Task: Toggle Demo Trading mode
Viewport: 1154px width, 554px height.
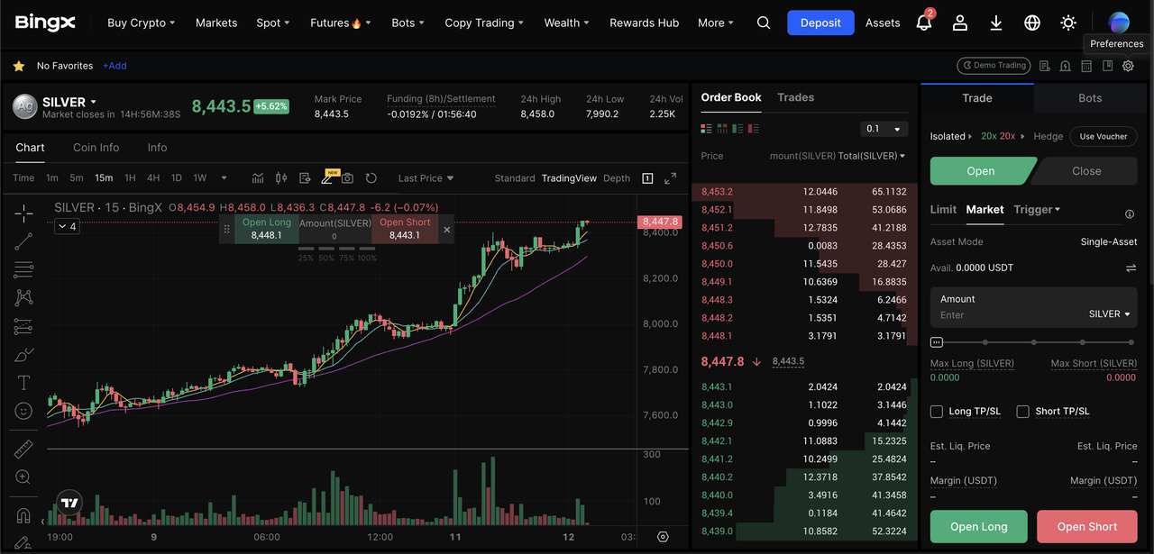Action: [993, 66]
